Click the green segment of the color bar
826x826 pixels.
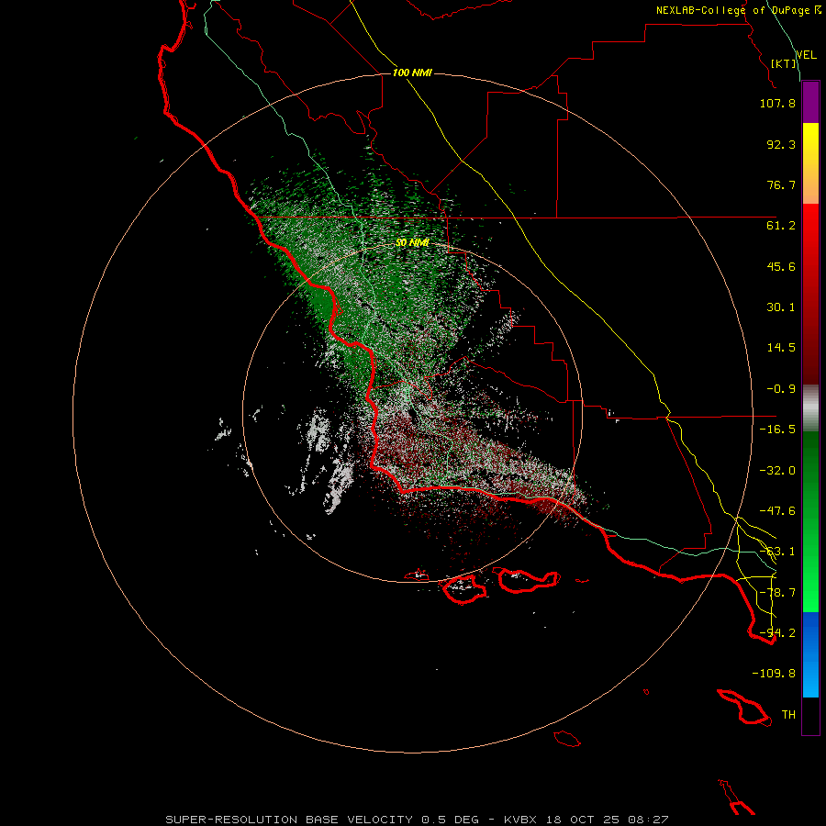click(x=810, y=521)
